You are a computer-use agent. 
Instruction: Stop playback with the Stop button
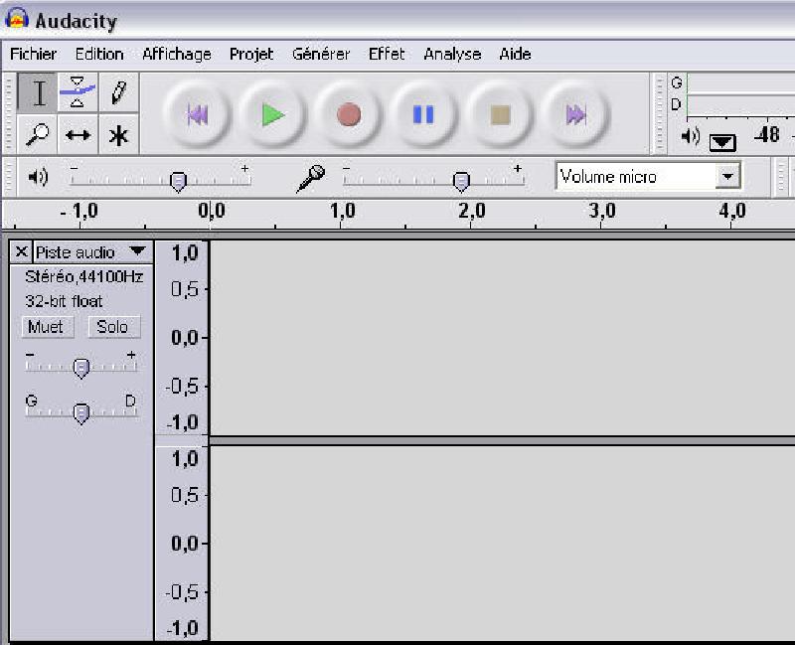[x=500, y=114]
